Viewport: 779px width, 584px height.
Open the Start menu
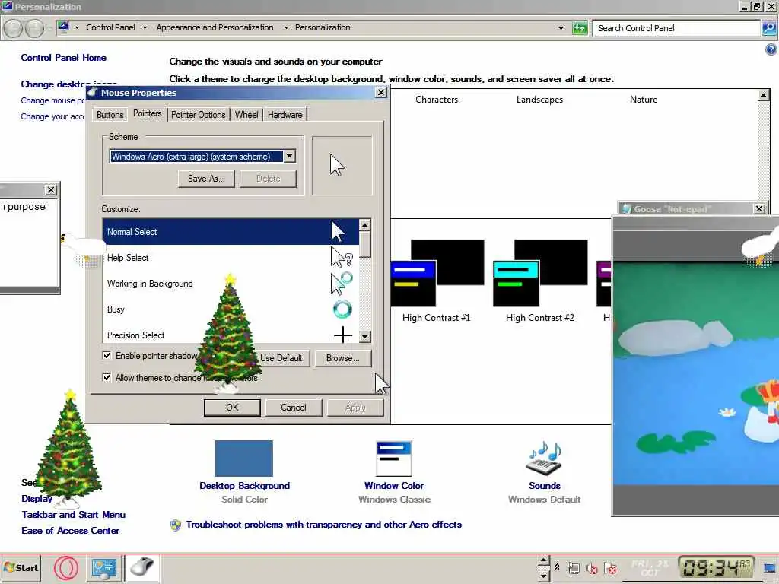[21, 567]
